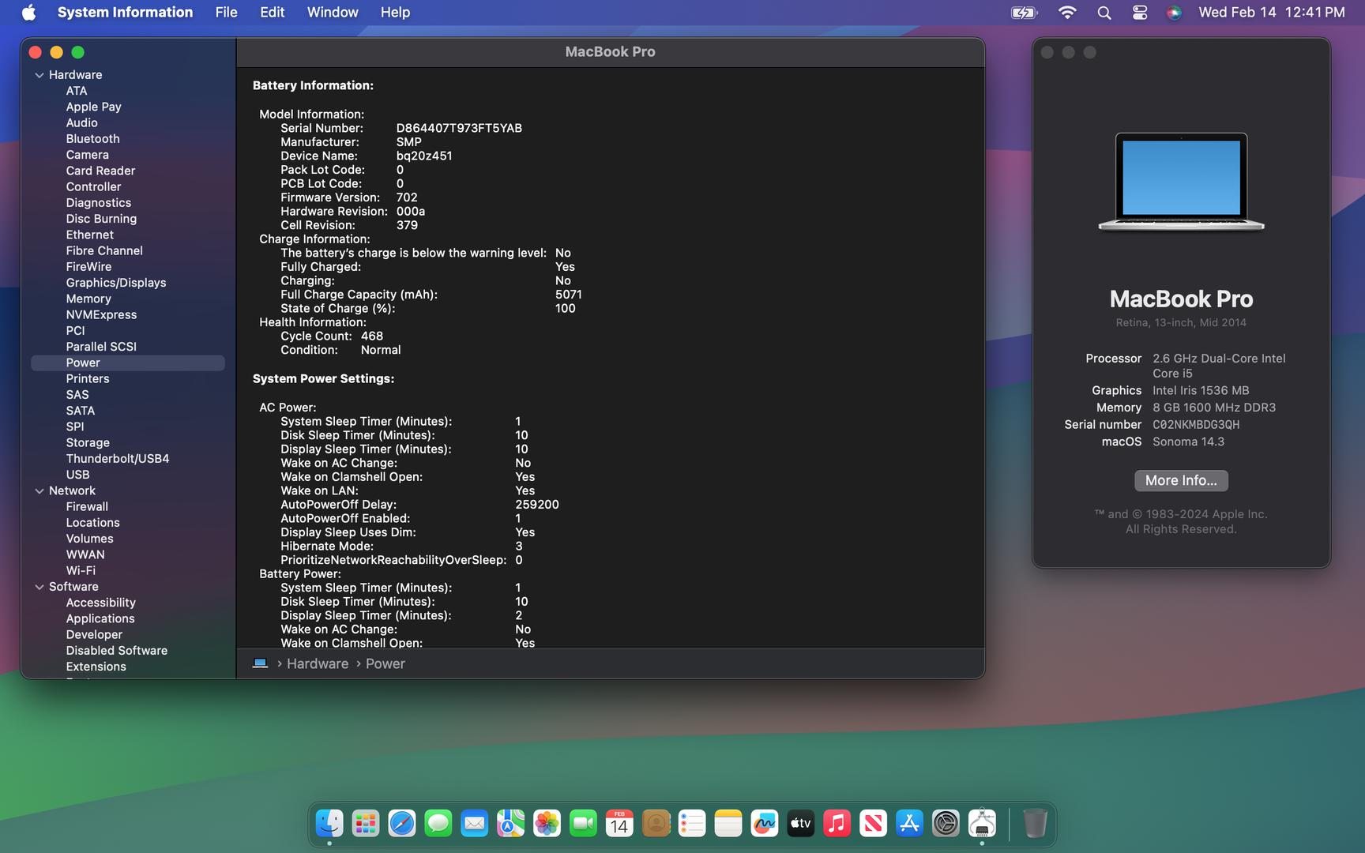The image size is (1365, 853).
Task: Open System Settings gear icon in dock
Action: (x=946, y=824)
